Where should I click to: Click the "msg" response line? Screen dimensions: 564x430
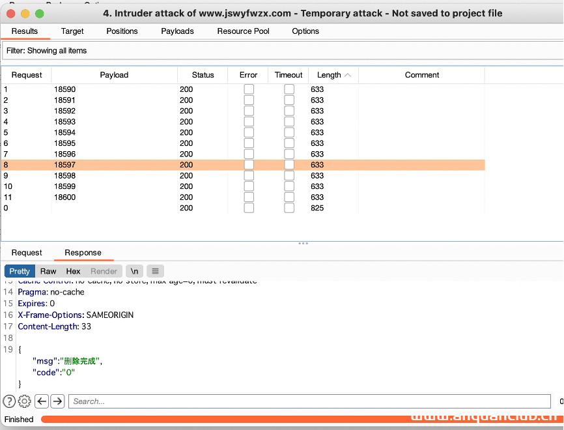coord(67,361)
